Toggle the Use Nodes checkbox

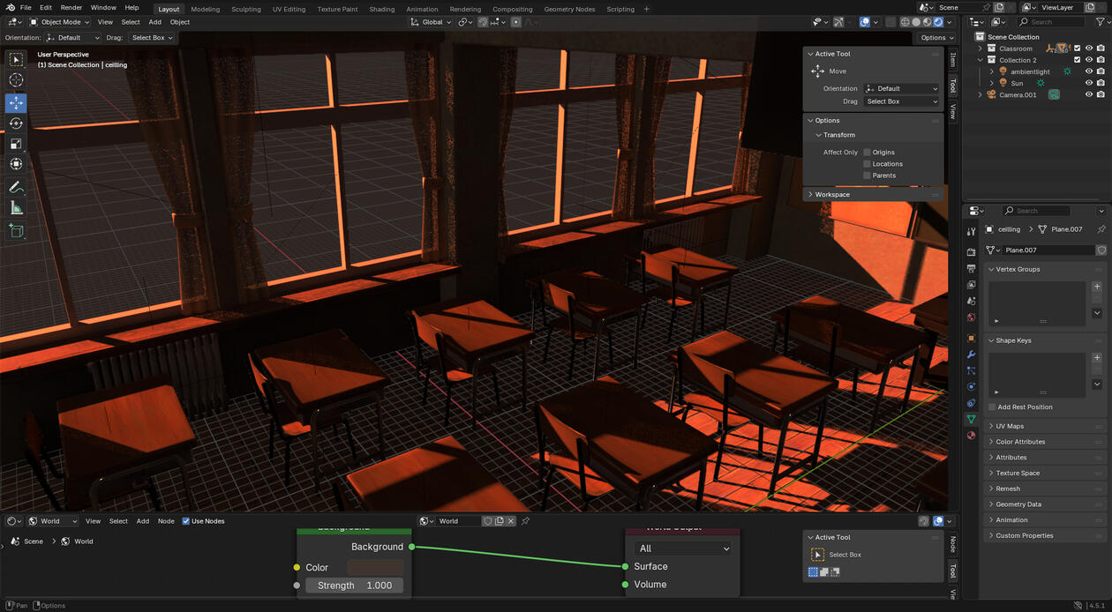pos(186,521)
